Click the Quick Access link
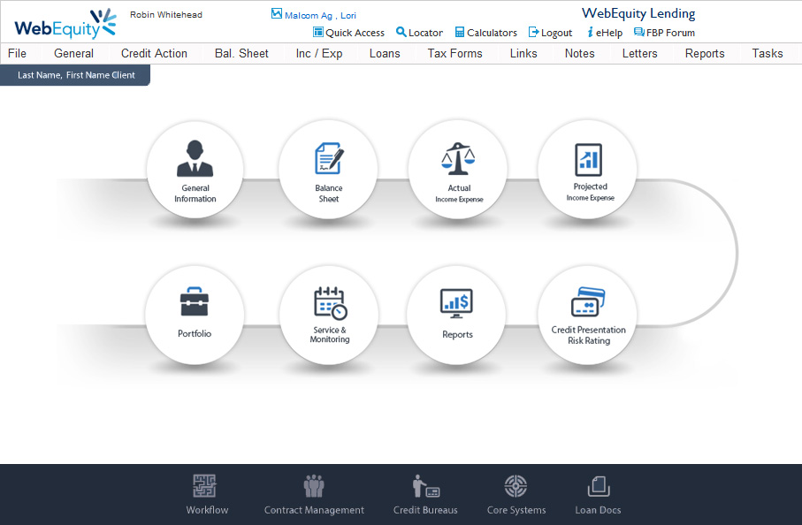Image resolution: width=802 pixels, height=525 pixels. point(349,33)
